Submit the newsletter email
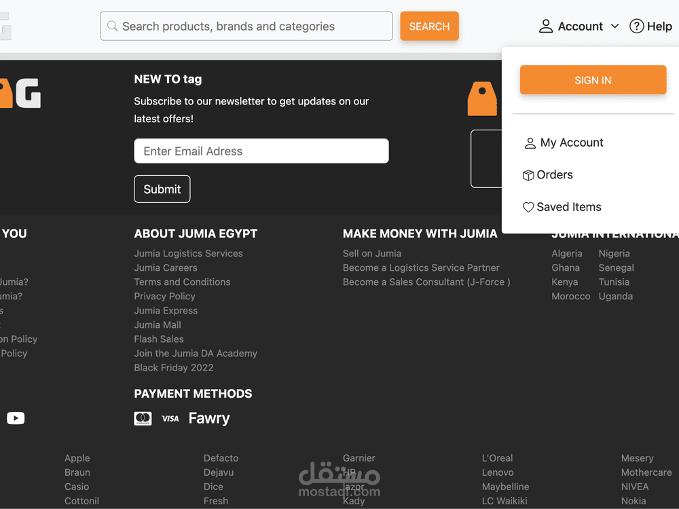The image size is (679, 509). (162, 189)
